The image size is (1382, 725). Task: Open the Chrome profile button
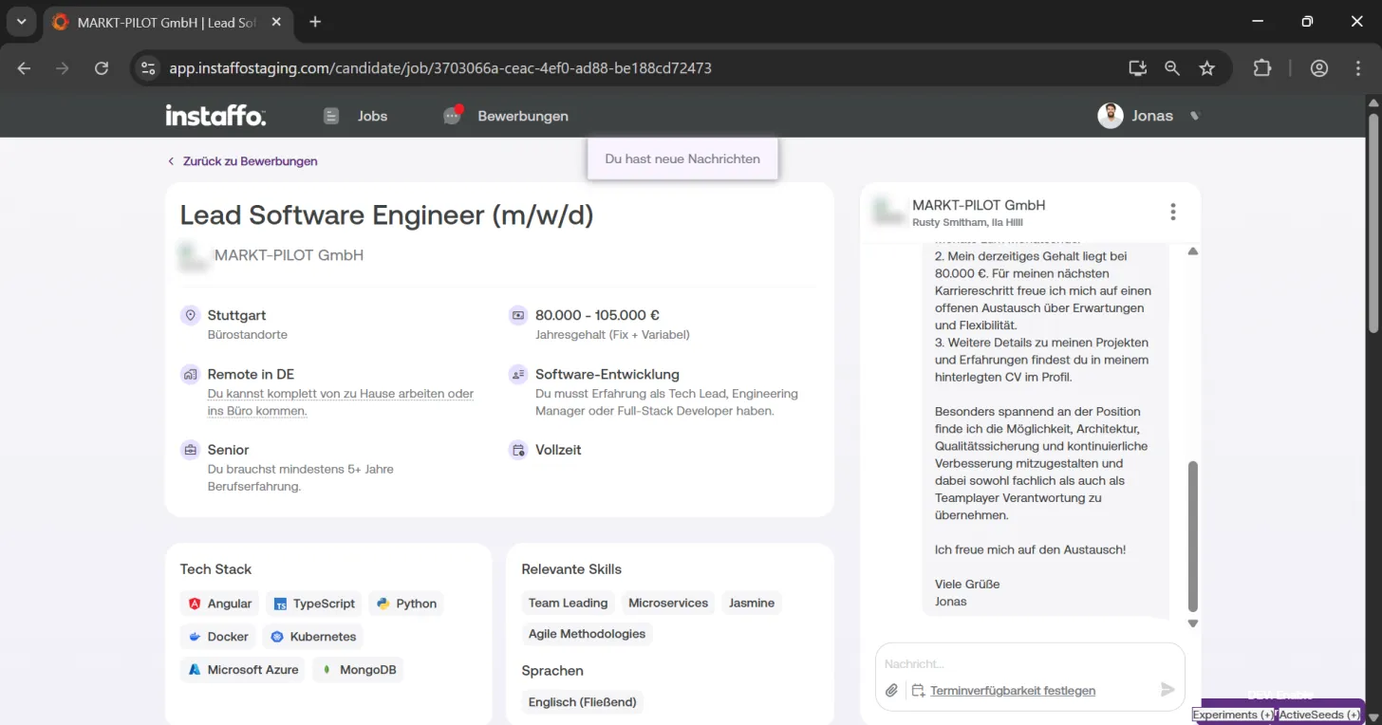1319,68
